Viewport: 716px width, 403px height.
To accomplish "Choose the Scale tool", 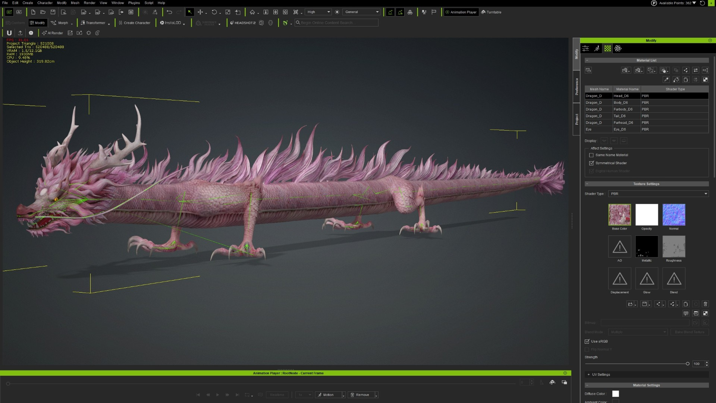I will tap(228, 12).
